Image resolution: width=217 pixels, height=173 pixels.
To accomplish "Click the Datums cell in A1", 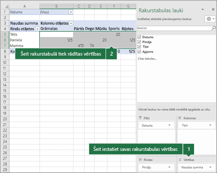I will pyautogui.click(x=25, y=12).
